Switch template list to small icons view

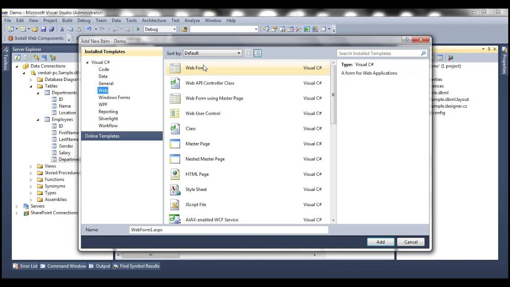pyautogui.click(x=249, y=53)
